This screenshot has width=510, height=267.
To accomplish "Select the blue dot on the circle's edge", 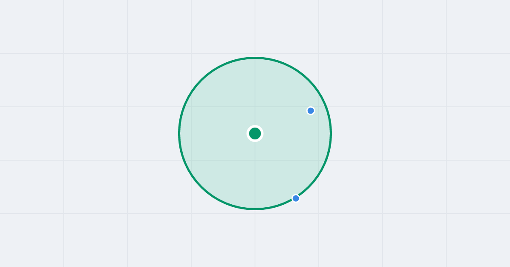I will (x=296, y=198).
